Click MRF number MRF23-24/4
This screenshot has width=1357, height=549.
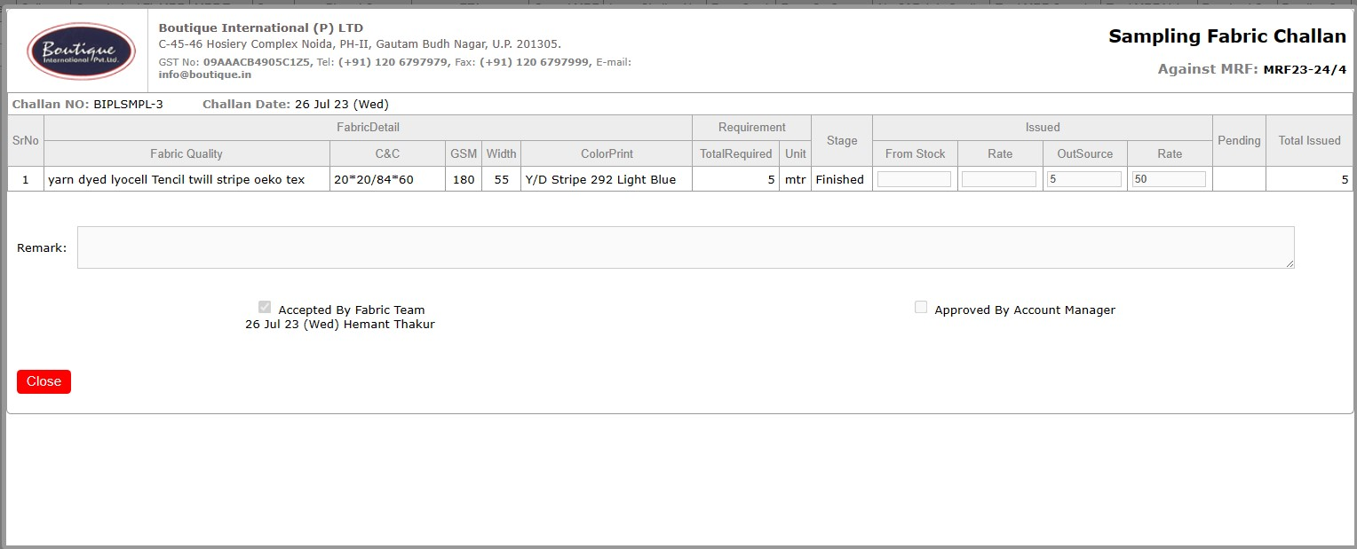click(1305, 69)
